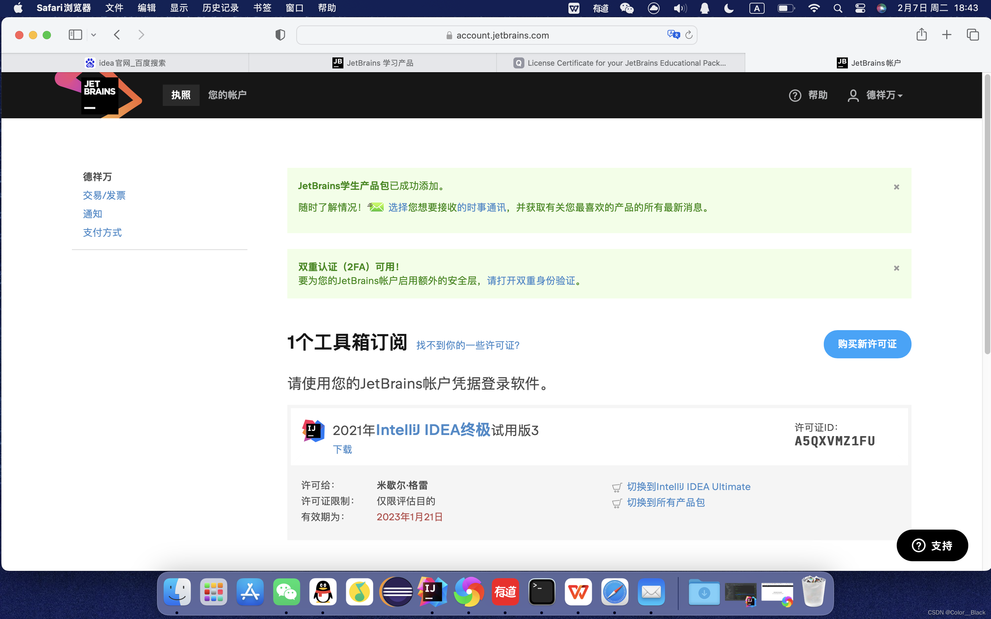Open a new tab with plus icon

coord(946,35)
